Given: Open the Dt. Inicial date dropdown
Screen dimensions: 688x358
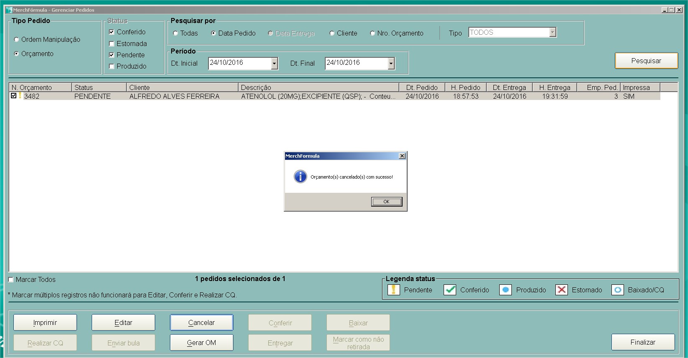Looking at the screenshot, I should 275,63.
